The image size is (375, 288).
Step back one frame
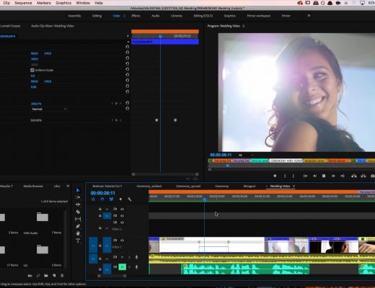click(314, 176)
